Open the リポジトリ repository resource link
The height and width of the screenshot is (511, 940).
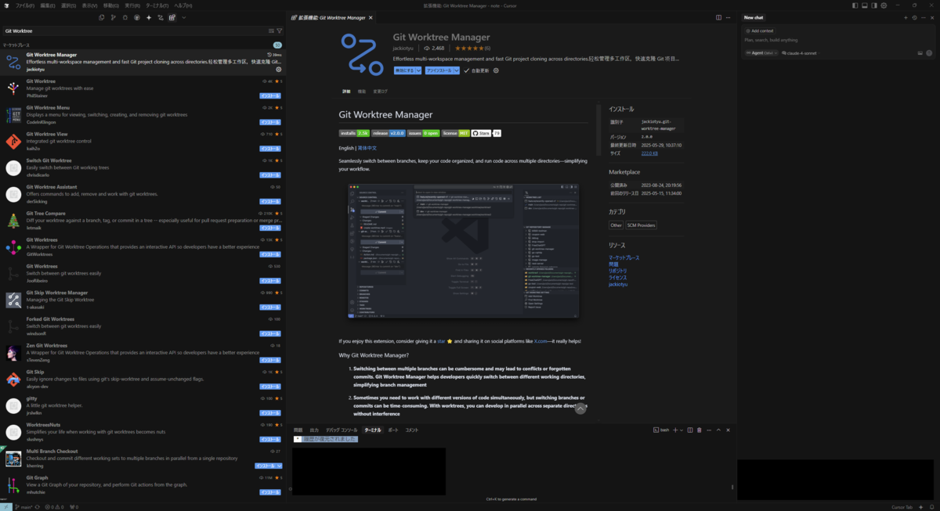tap(618, 271)
